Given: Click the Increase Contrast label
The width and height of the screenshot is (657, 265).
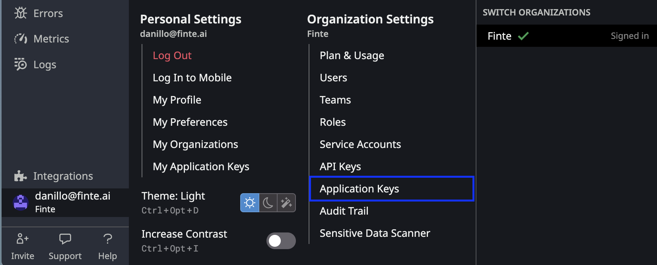Looking at the screenshot, I should (x=184, y=234).
